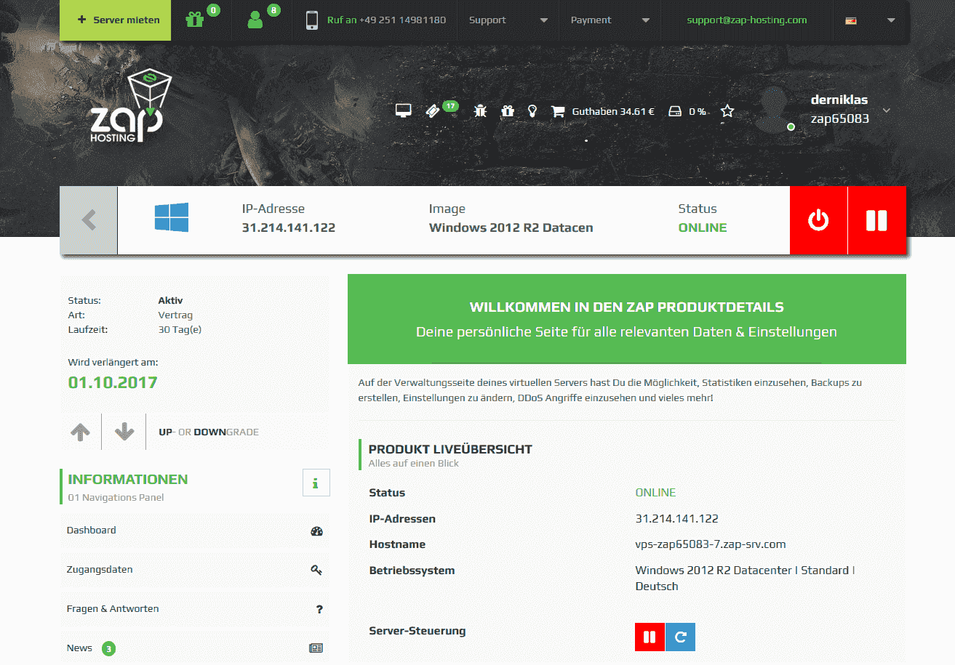Click the Server mieten button
Image resolution: width=955 pixels, height=665 pixels.
click(115, 20)
